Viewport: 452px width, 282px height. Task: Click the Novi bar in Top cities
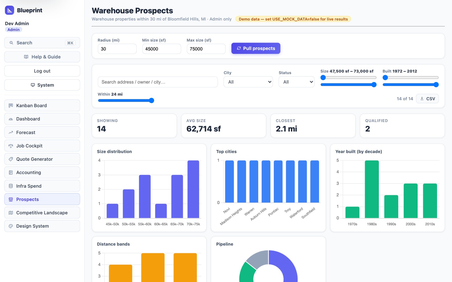pos(230,182)
